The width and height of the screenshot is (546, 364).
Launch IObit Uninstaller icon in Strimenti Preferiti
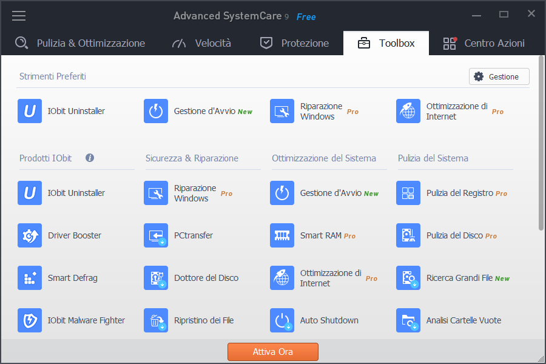(x=30, y=111)
